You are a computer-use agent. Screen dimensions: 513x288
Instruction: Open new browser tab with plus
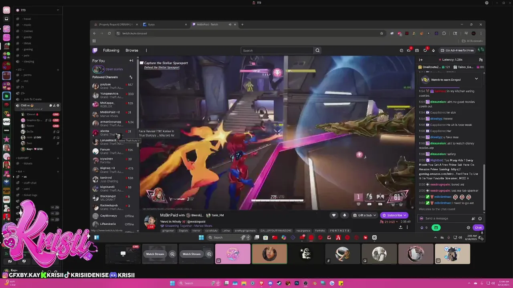pos(242,24)
